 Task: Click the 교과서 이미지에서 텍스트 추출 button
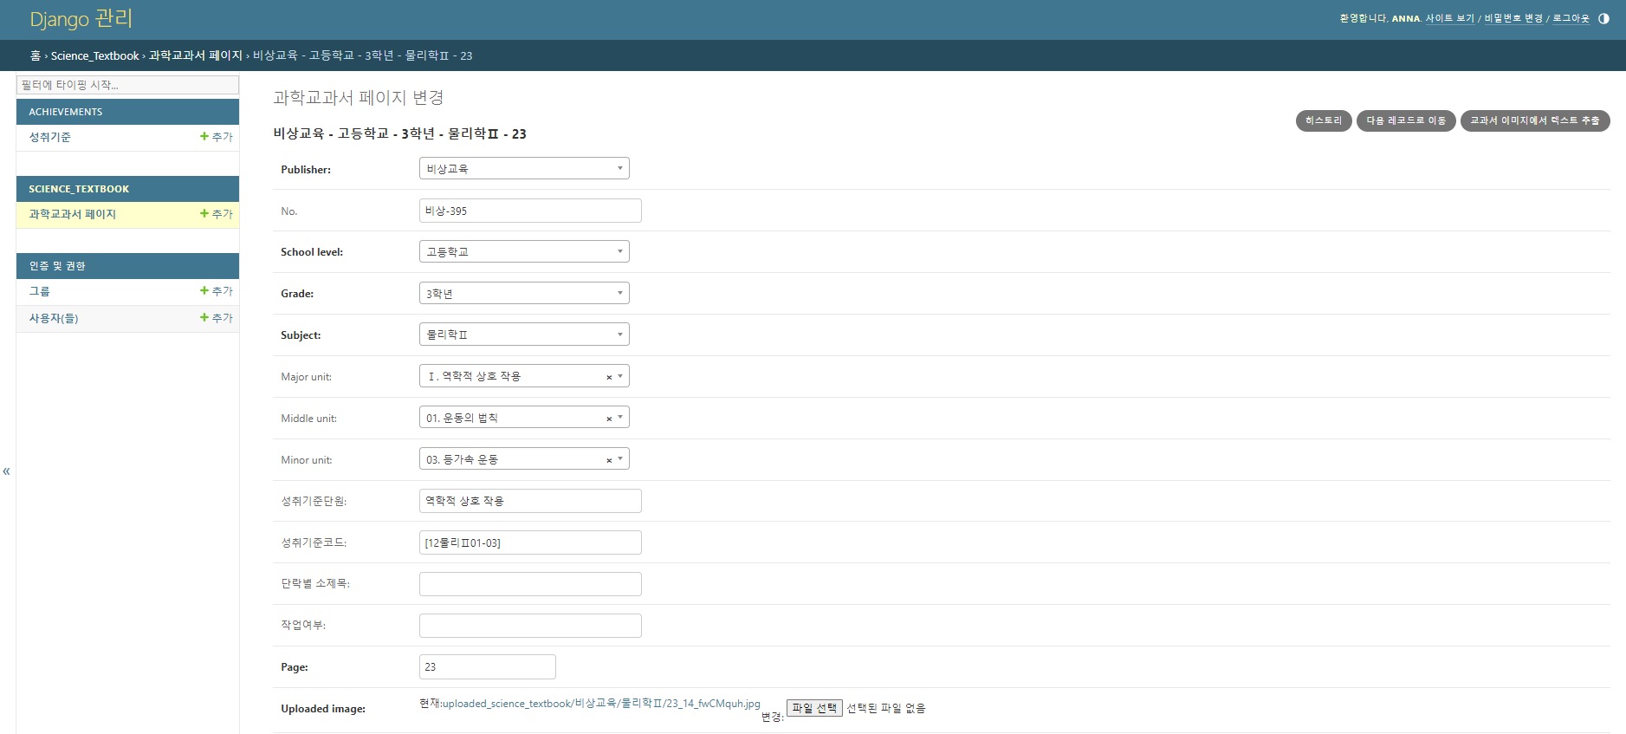1534,120
